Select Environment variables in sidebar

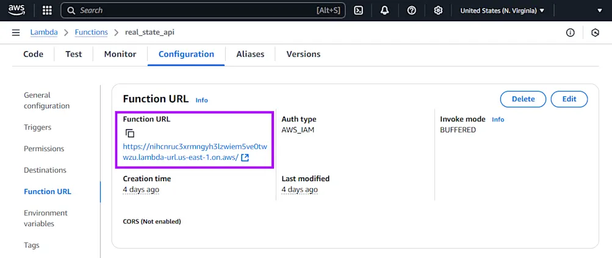pos(46,218)
